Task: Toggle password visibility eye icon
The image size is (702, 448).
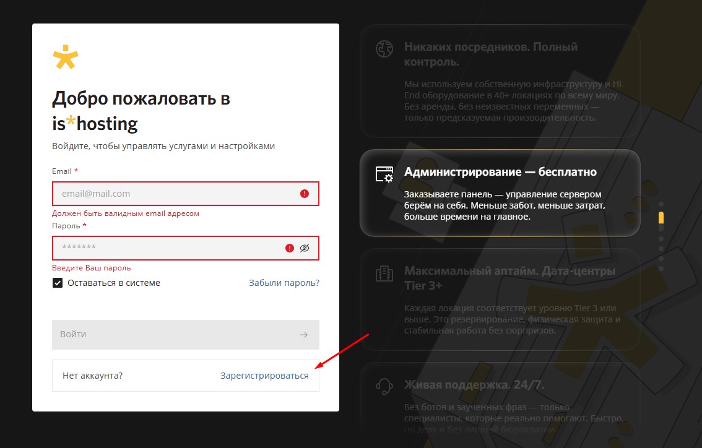Action: pos(305,248)
